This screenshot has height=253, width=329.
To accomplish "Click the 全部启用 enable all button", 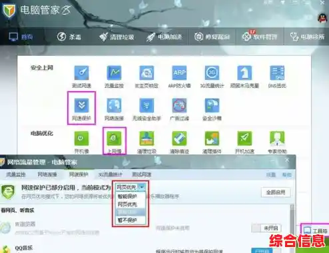I will tap(276, 192).
